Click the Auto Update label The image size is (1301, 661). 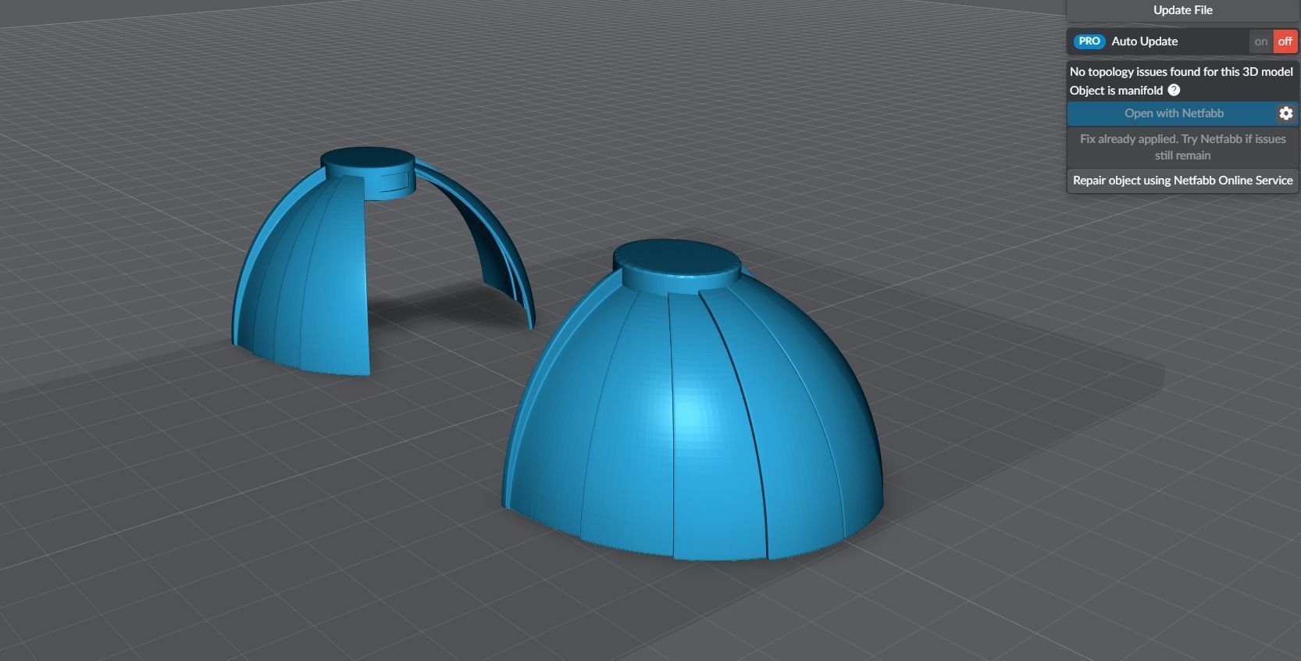(1144, 41)
